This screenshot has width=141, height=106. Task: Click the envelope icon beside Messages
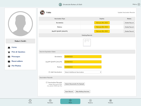pyautogui.click(x=9, y=57)
